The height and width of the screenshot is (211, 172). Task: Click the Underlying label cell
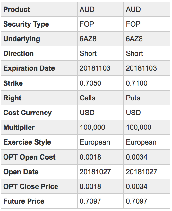click(x=39, y=39)
